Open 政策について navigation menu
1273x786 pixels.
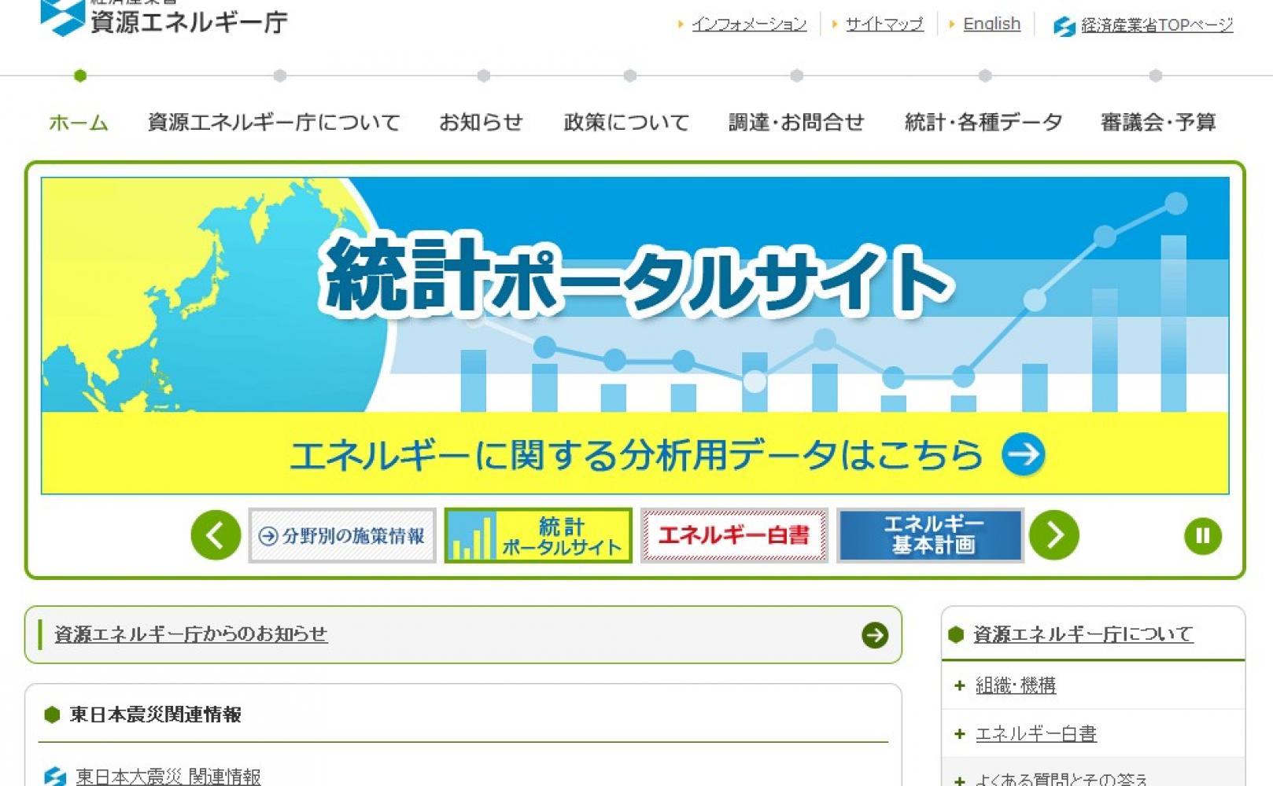626,123
